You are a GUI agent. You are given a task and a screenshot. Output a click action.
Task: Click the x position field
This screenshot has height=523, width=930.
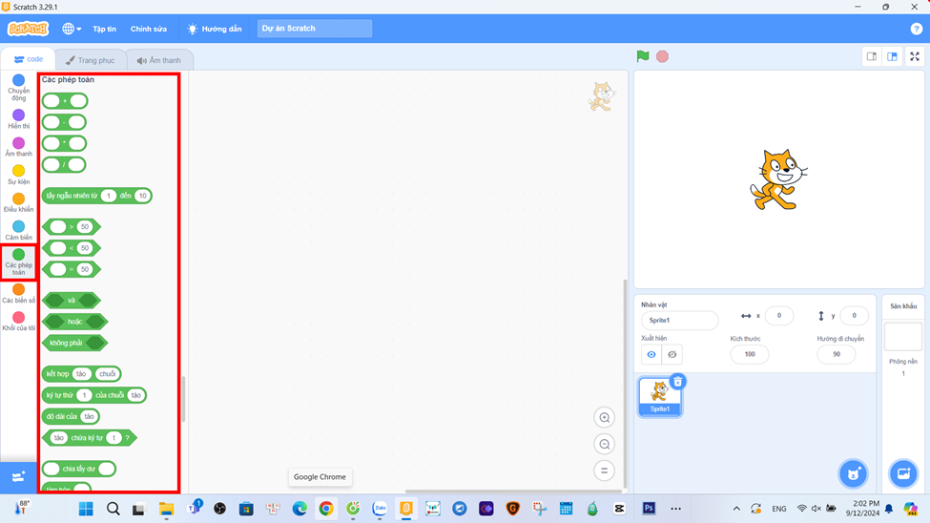[778, 316]
